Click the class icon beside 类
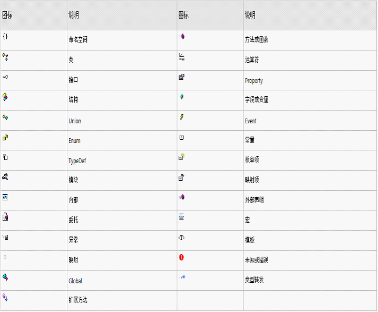This screenshot has height=312, width=378. [5, 57]
